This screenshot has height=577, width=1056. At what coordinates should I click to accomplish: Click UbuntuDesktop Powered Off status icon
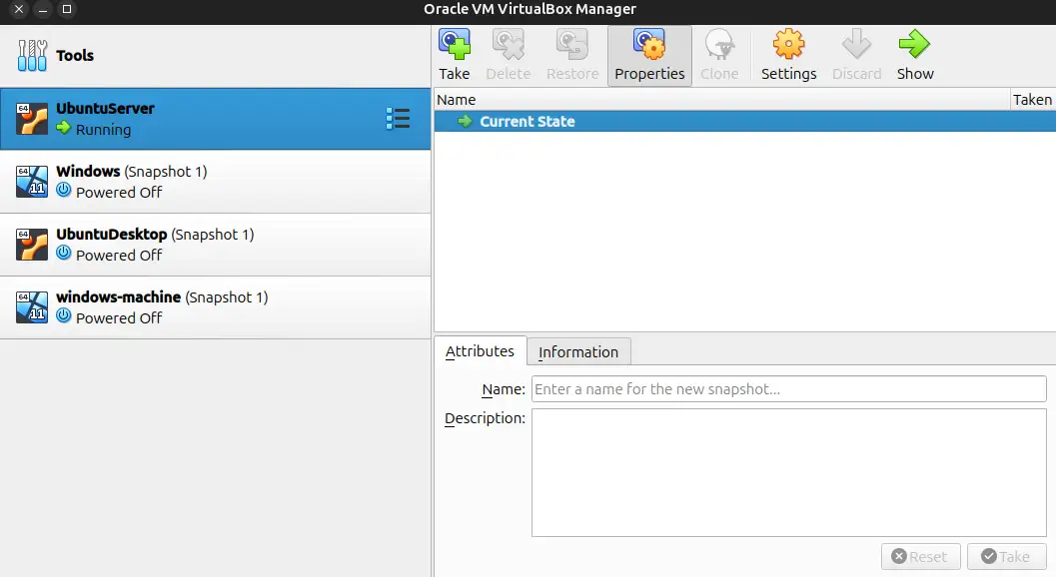pyautogui.click(x=64, y=254)
